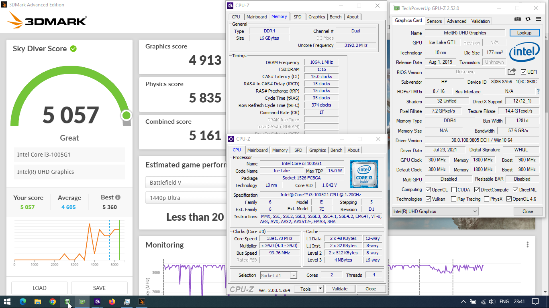
Task: Click the Close button in CPU-Z
Action: click(x=371, y=289)
